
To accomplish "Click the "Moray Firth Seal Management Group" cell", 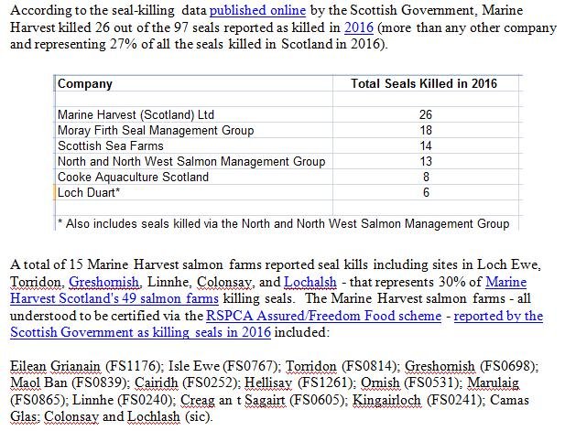I will [x=155, y=131].
